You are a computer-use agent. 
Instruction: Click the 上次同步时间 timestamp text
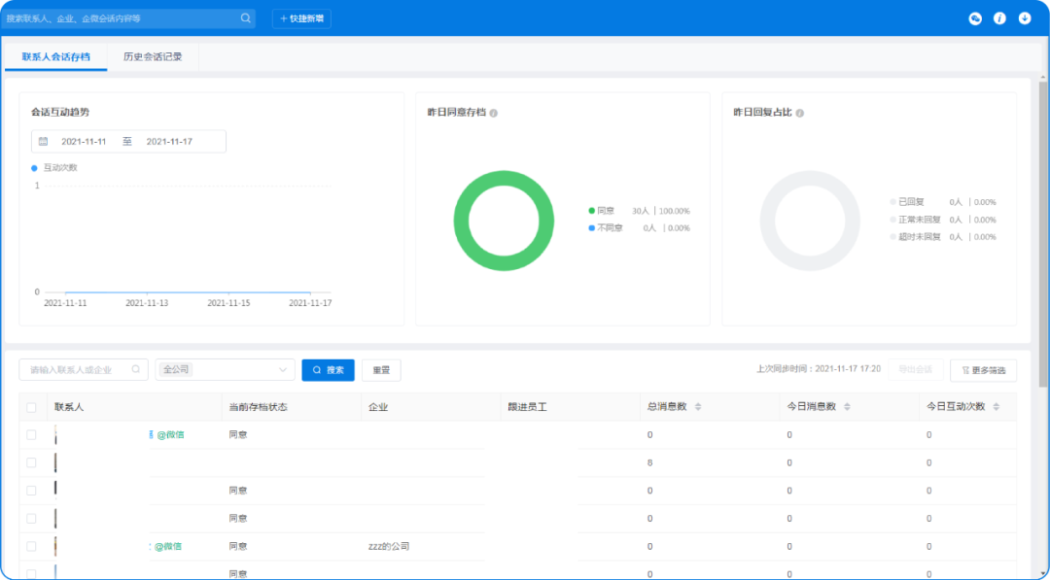pos(819,369)
